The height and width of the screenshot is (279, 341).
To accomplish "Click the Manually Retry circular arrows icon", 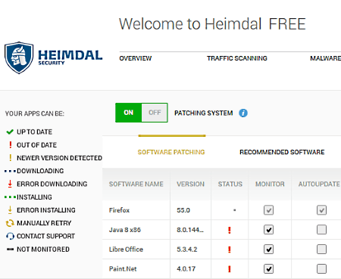I will tap(10, 223).
